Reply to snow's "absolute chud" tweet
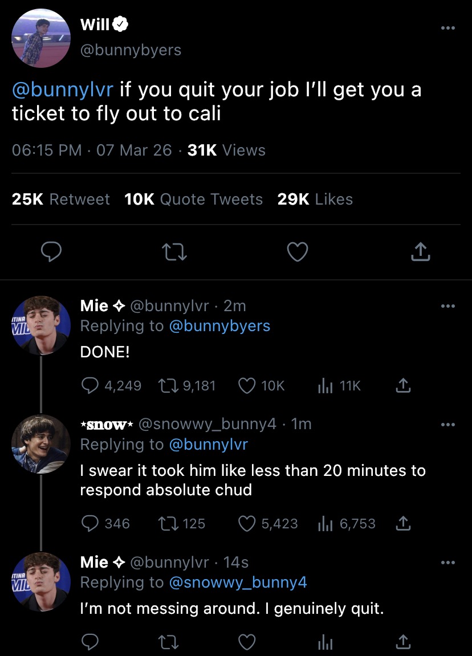Screen dimensions: 472x656 (x=90, y=523)
